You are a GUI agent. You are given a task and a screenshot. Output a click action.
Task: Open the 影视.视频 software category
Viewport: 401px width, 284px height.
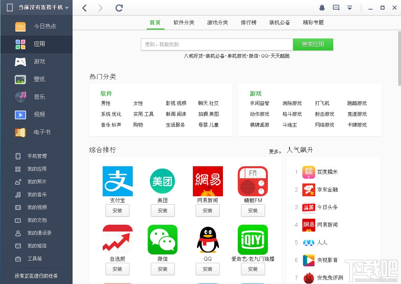[x=176, y=103]
